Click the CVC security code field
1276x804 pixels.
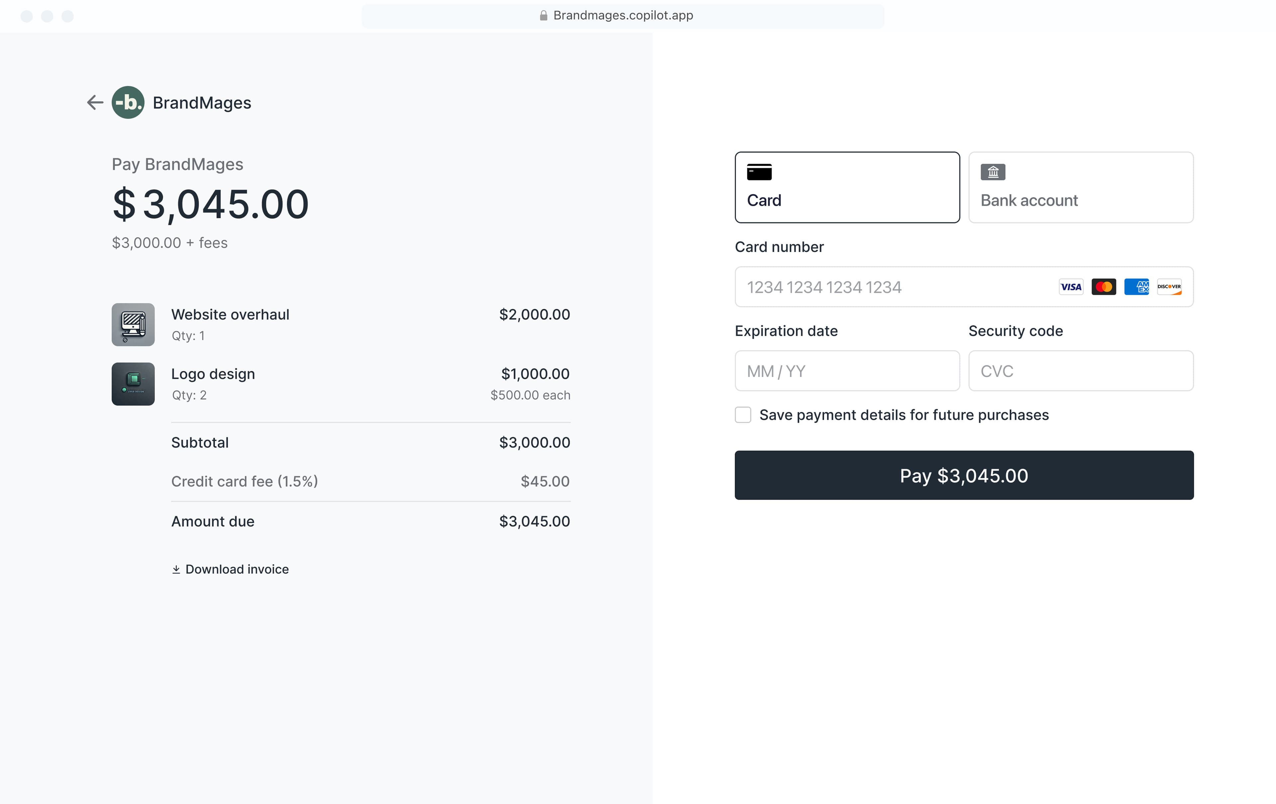pos(1081,371)
